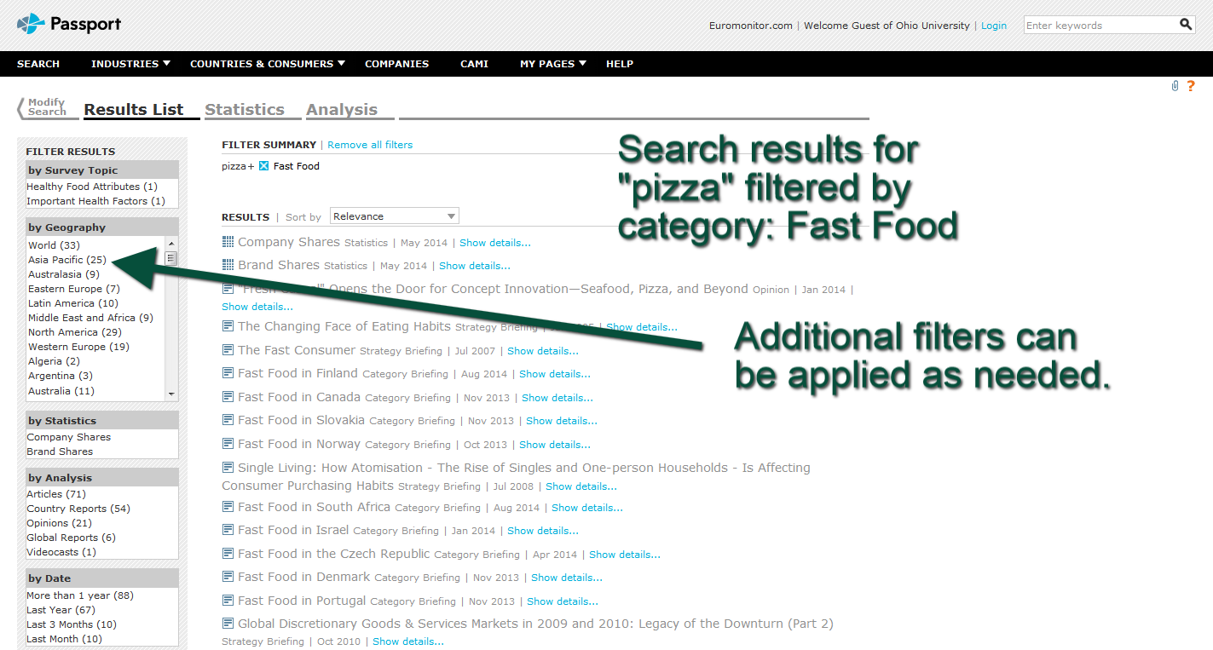Open the orange question mark help icon
The height and width of the screenshot is (650, 1213).
point(1191,86)
